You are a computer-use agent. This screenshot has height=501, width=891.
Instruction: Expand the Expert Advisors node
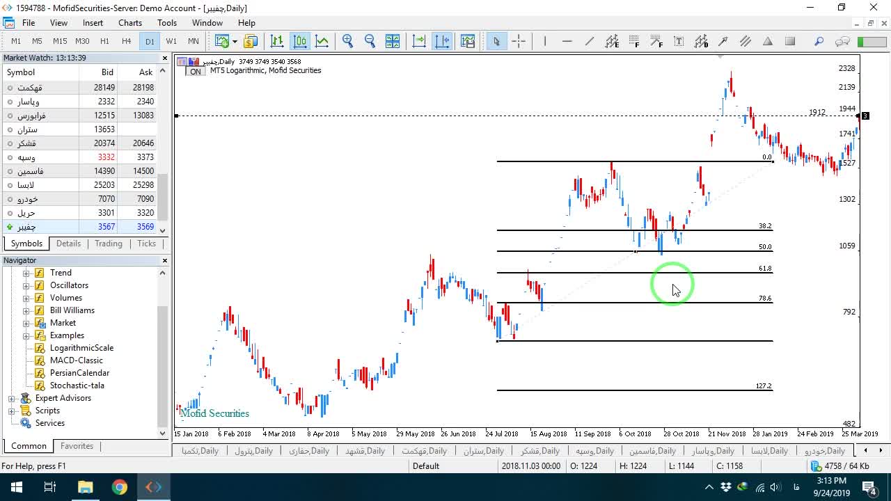tap(11, 398)
